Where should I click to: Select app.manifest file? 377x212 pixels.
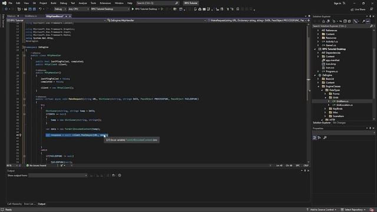pos(332,60)
